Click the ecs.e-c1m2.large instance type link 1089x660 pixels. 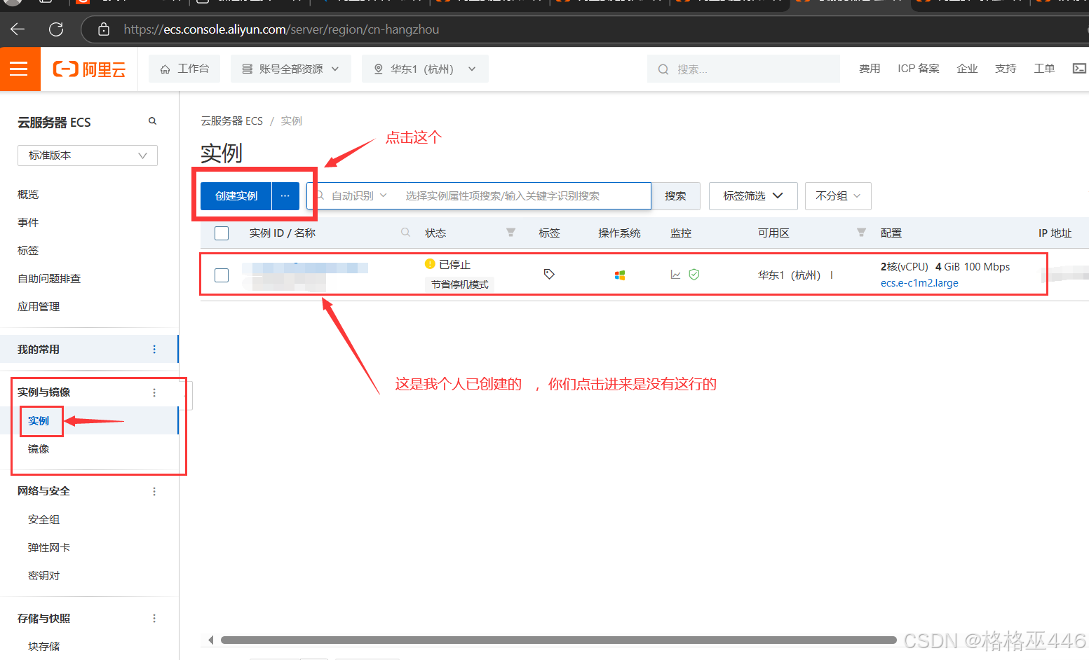click(x=919, y=283)
